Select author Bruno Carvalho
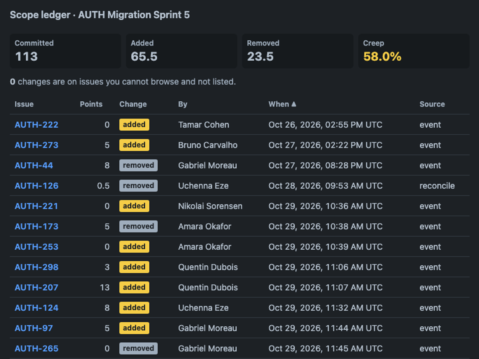The width and height of the screenshot is (479, 359). [x=208, y=145]
